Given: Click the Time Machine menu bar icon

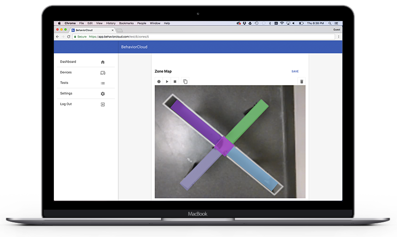Looking at the screenshot, I should [x=257, y=23].
